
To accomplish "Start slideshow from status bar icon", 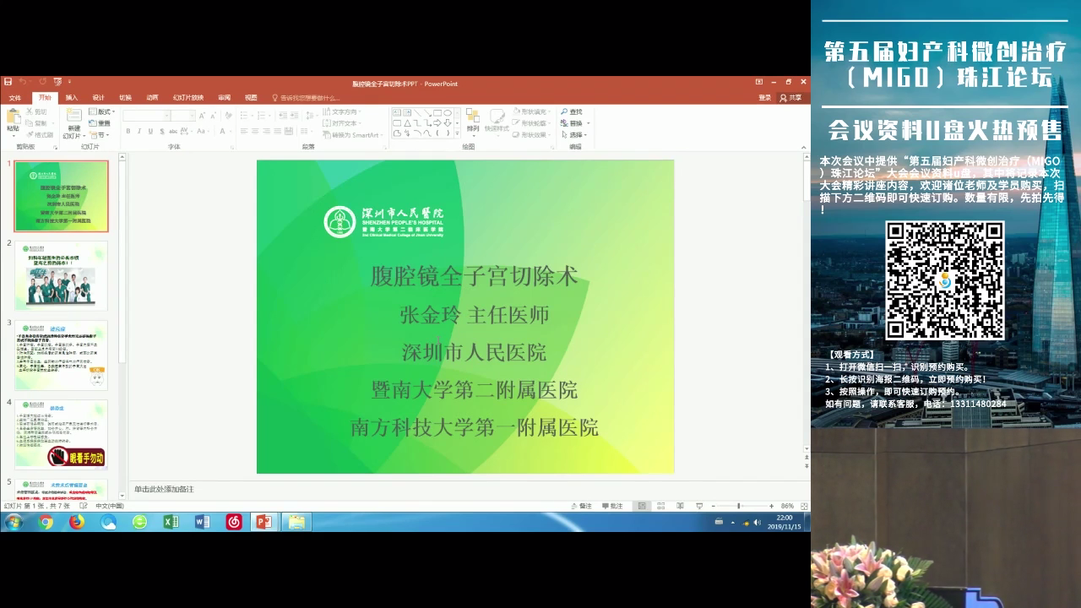I will (x=698, y=506).
